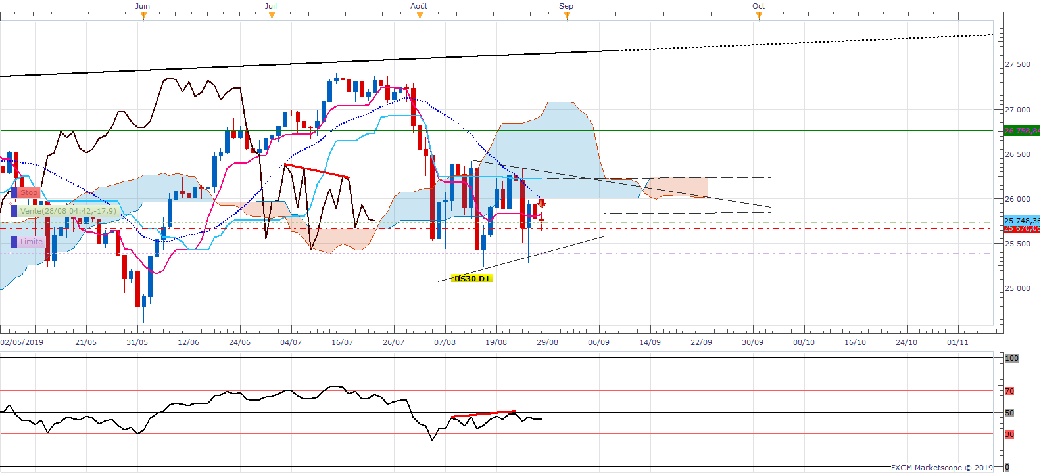Click the Sep month marker triangle
This screenshot has width=1041, height=473.
(567, 16)
